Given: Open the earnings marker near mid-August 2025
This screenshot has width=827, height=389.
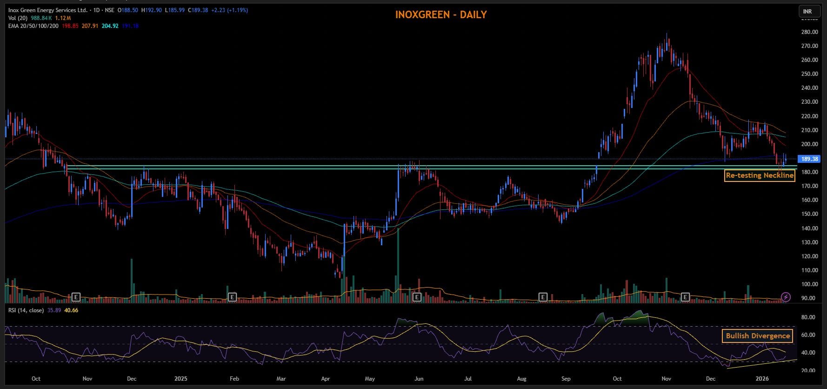Looking at the screenshot, I should click(x=542, y=297).
